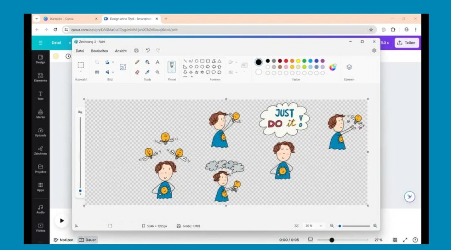This screenshot has height=250, width=451.
Task: Choose the Eraser tool
Action: click(137, 72)
